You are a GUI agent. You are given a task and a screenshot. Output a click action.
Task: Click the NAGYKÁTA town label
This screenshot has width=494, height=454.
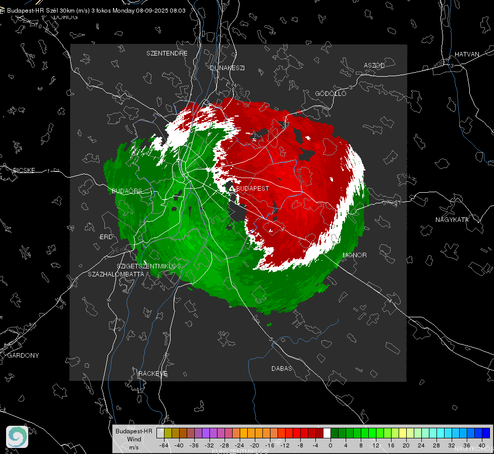[x=452, y=219]
